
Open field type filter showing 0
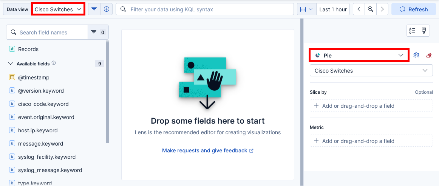[x=98, y=32]
